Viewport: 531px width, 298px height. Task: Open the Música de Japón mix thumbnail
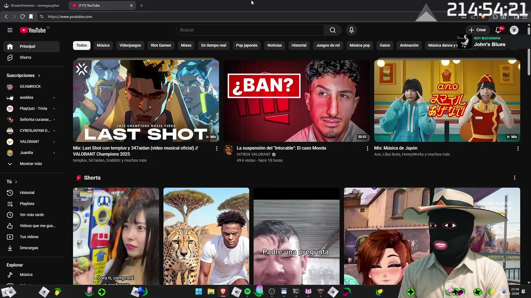point(447,101)
